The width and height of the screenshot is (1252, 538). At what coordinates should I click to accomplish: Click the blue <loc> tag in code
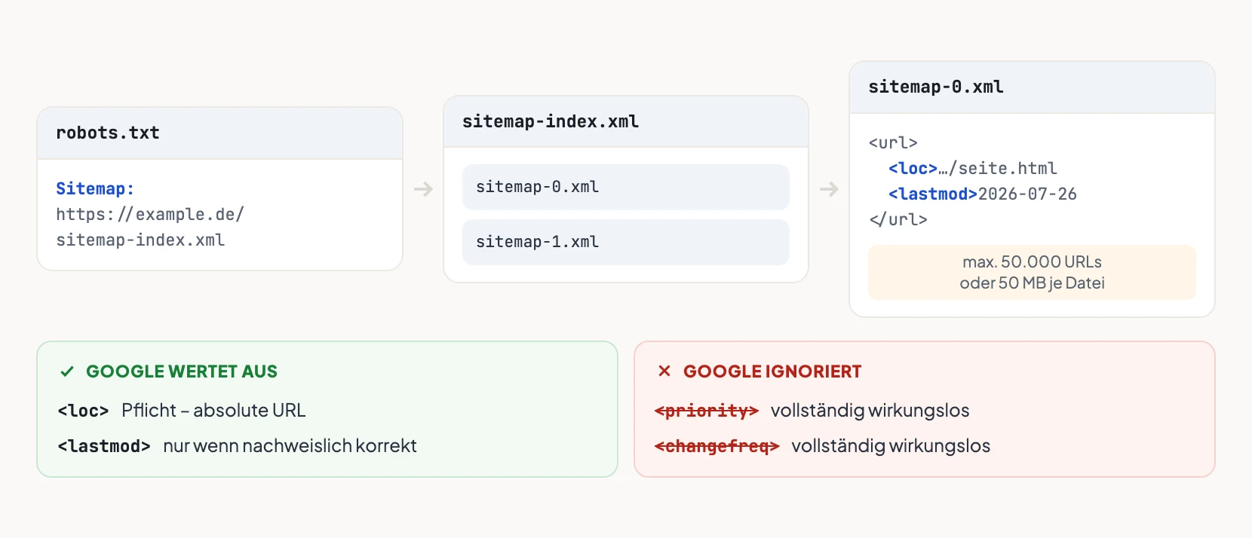[913, 169]
